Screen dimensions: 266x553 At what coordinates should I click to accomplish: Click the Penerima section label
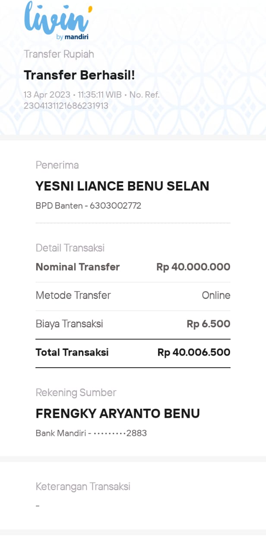point(57,165)
